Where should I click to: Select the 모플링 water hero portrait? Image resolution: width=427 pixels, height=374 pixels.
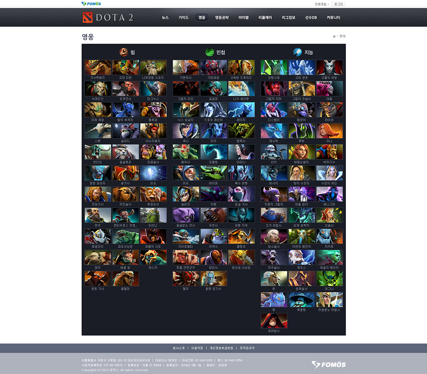pos(213,152)
